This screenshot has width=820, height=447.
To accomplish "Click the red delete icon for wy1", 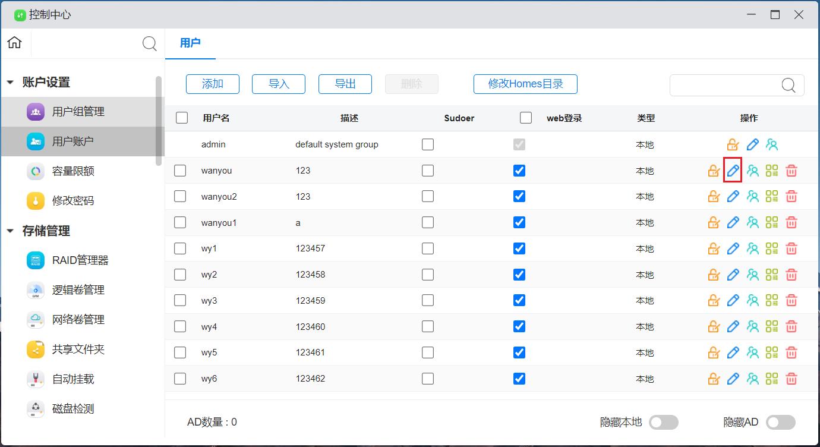I will coord(791,249).
